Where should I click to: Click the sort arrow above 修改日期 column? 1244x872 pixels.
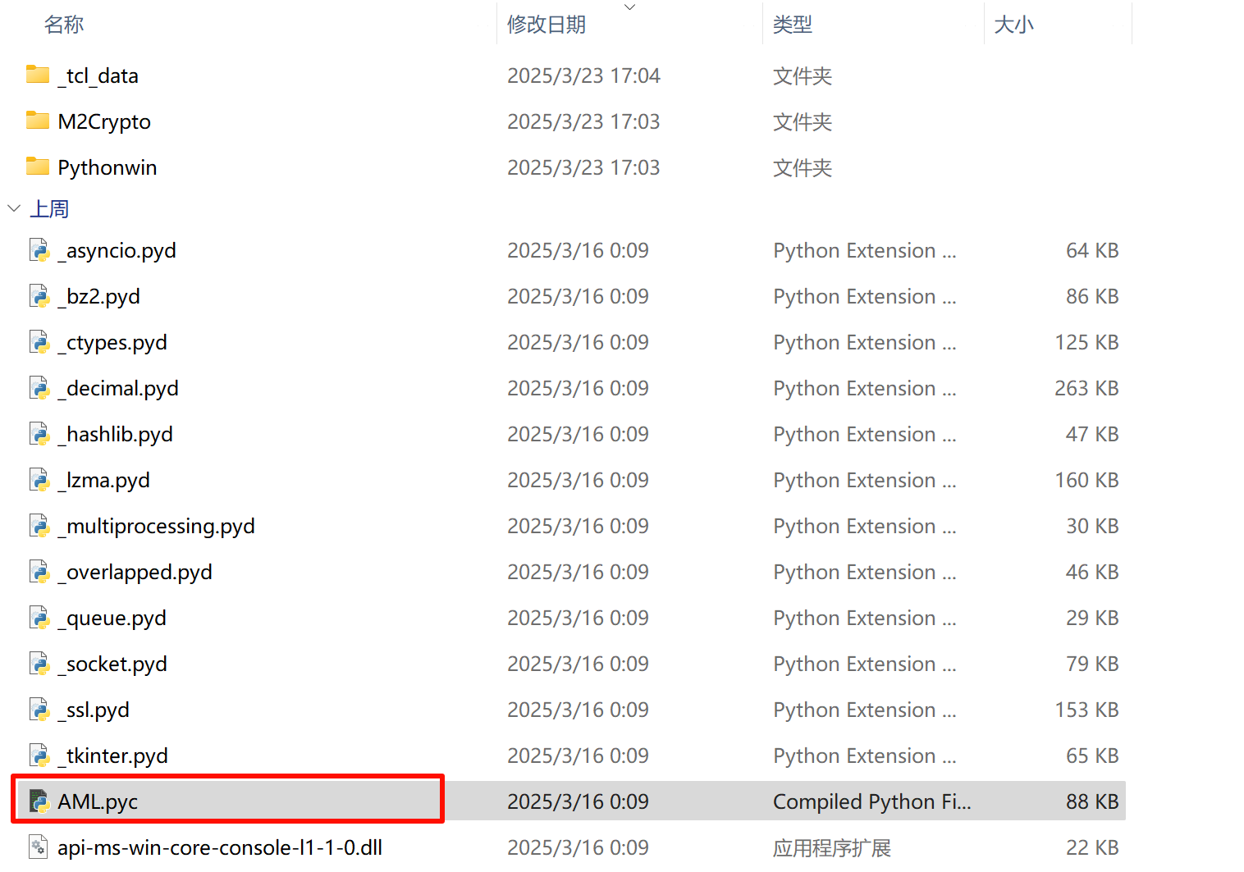[x=629, y=7]
